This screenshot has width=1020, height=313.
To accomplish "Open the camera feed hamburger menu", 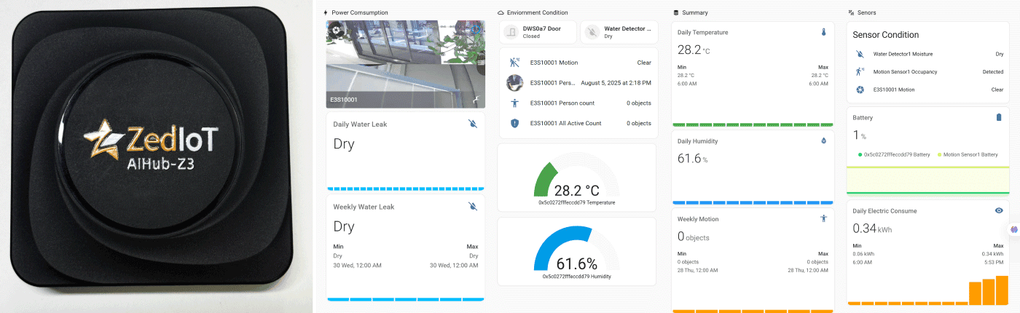I will [x=481, y=63].
